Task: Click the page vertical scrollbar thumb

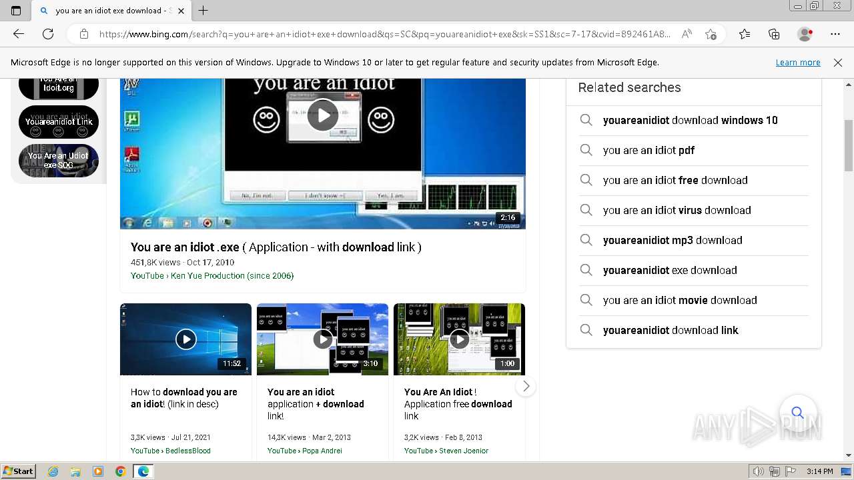Action: pyautogui.click(x=849, y=145)
